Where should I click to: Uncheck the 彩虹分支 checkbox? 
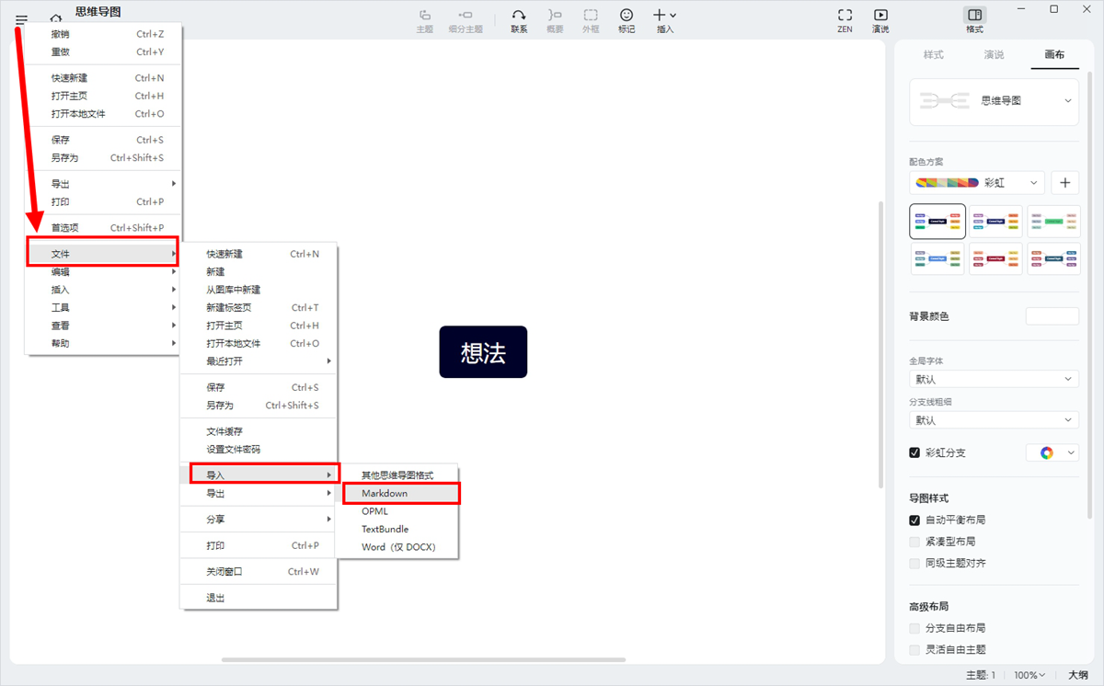pyautogui.click(x=914, y=452)
